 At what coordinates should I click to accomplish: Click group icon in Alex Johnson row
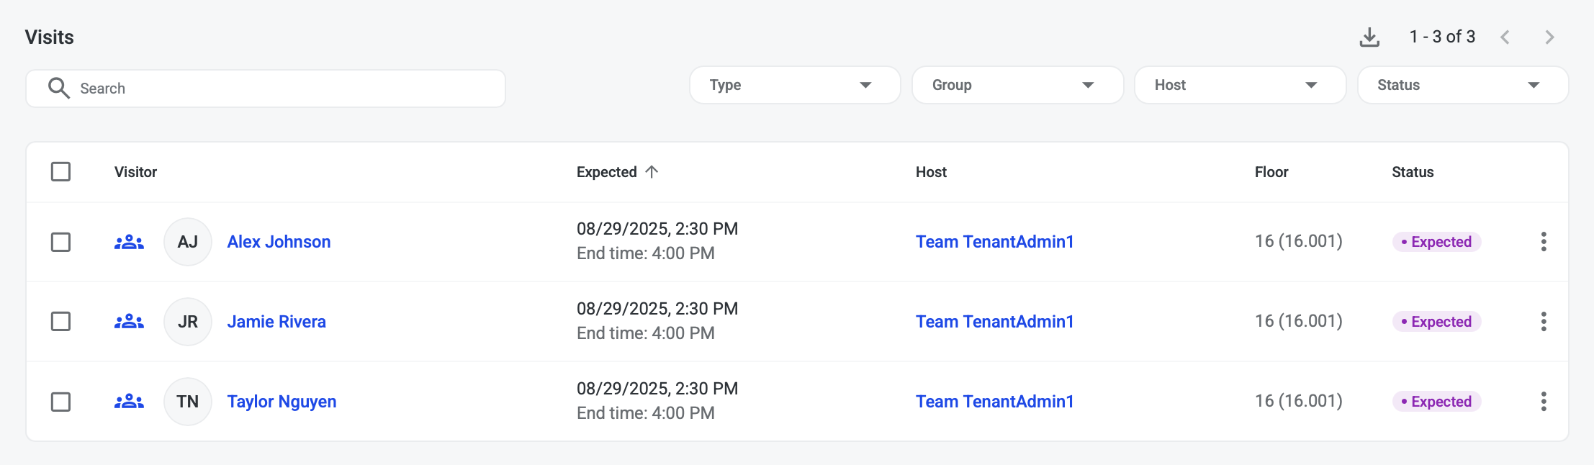tap(129, 242)
